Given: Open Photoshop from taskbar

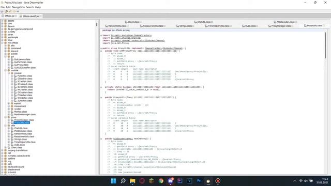Looking at the screenshot, I should pos(199,181).
